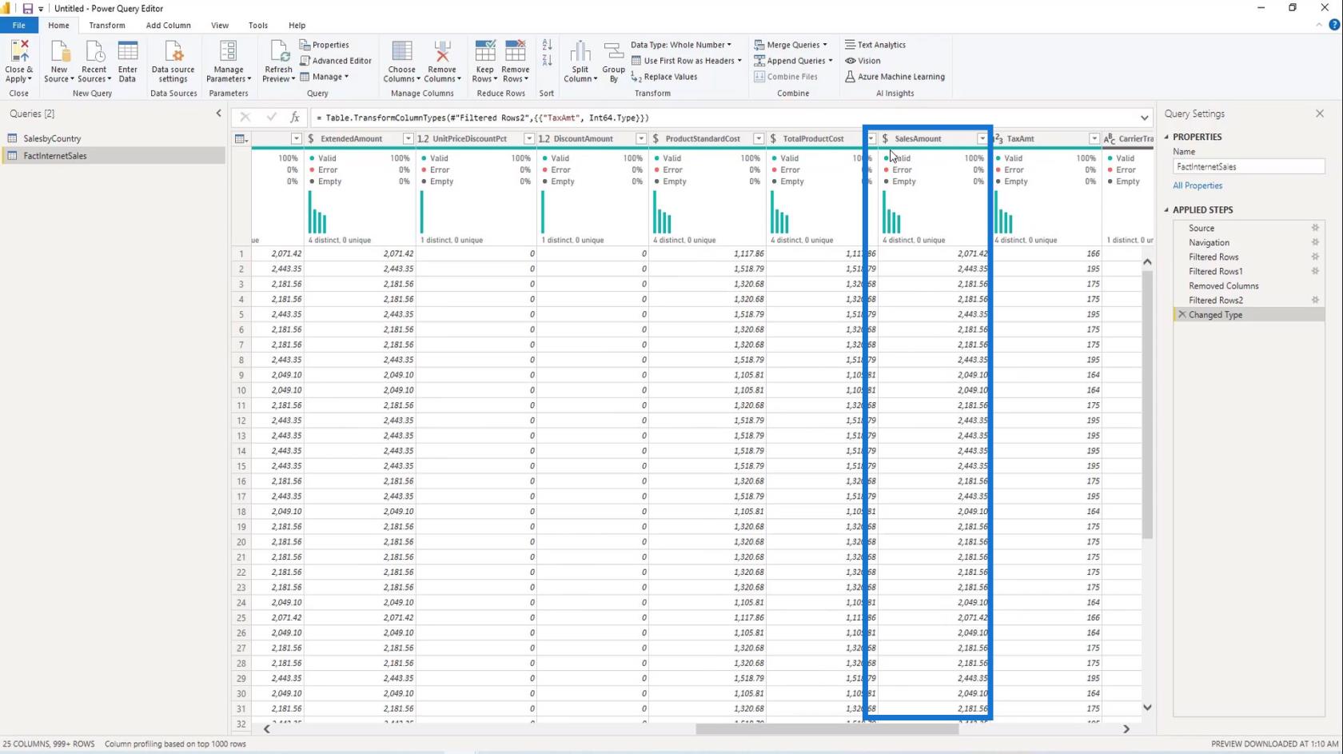
Task: Click the formula bar text
Action: pos(483,118)
